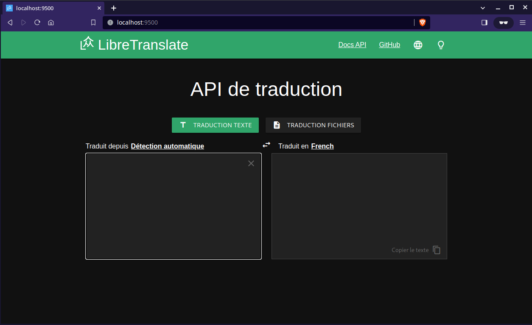The height and width of the screenshot is (325, 532).
Task: Clear source text with the X icon
Action: (x=251, y=163)
